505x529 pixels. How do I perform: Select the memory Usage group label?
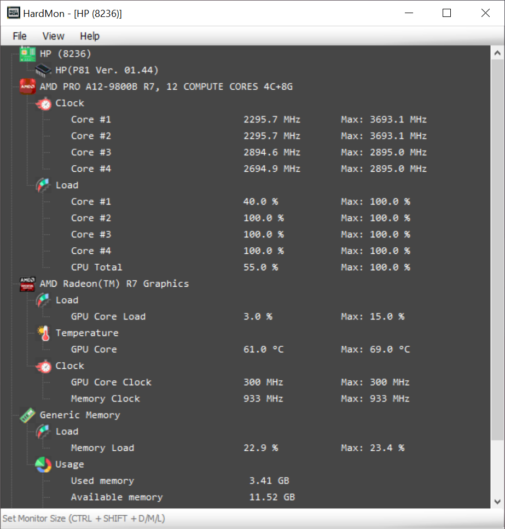tap(70, 464)
